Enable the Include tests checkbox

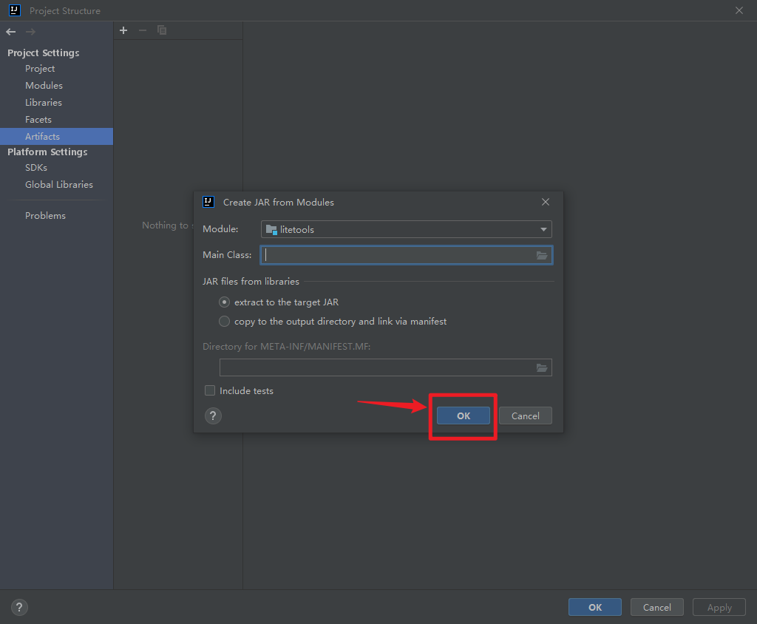click(x=210, y=390)
